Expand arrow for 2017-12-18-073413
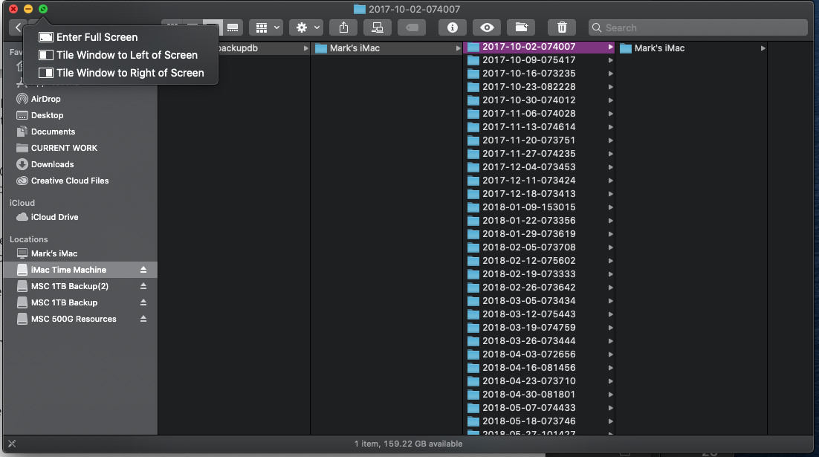The width and height of the screenshot is (819, 457). [x=610, y=194]
